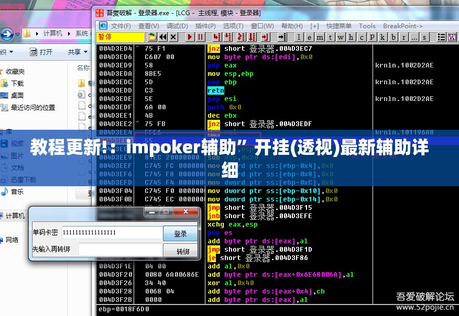Image resolution: width=459 pixels, height=316 pixels.
Task: Open the Memory map with the m button
Action: [320, 37]
